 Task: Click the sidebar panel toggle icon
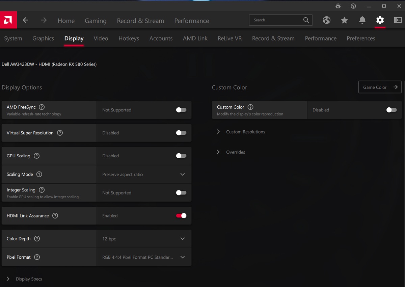click(x=398, y=20)
